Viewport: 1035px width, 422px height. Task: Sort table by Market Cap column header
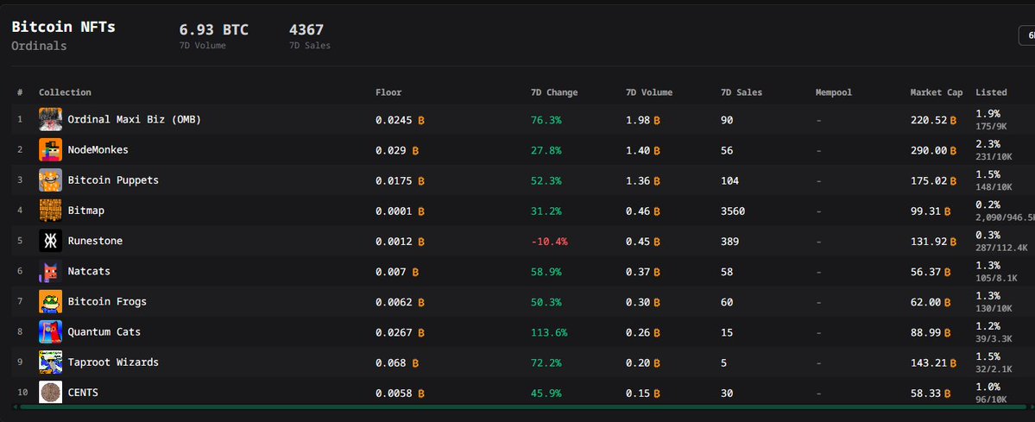937,92
